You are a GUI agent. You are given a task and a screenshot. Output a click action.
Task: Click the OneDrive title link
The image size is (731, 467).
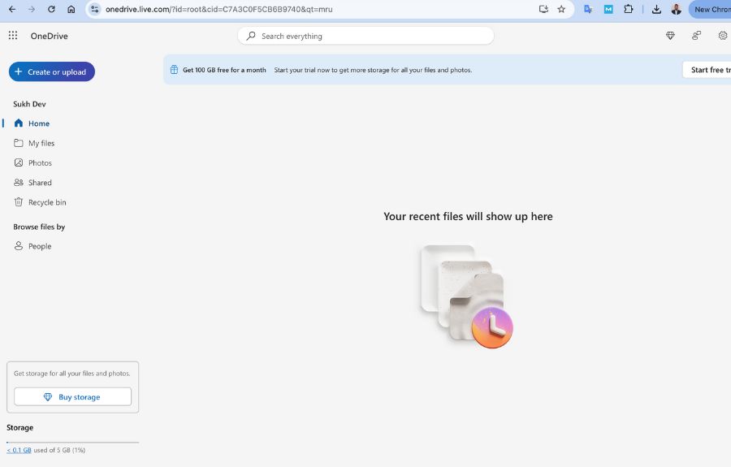49,36
